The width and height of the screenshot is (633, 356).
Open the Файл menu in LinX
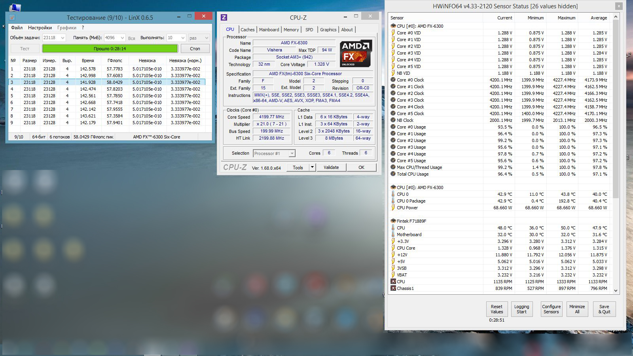[17, 28]
